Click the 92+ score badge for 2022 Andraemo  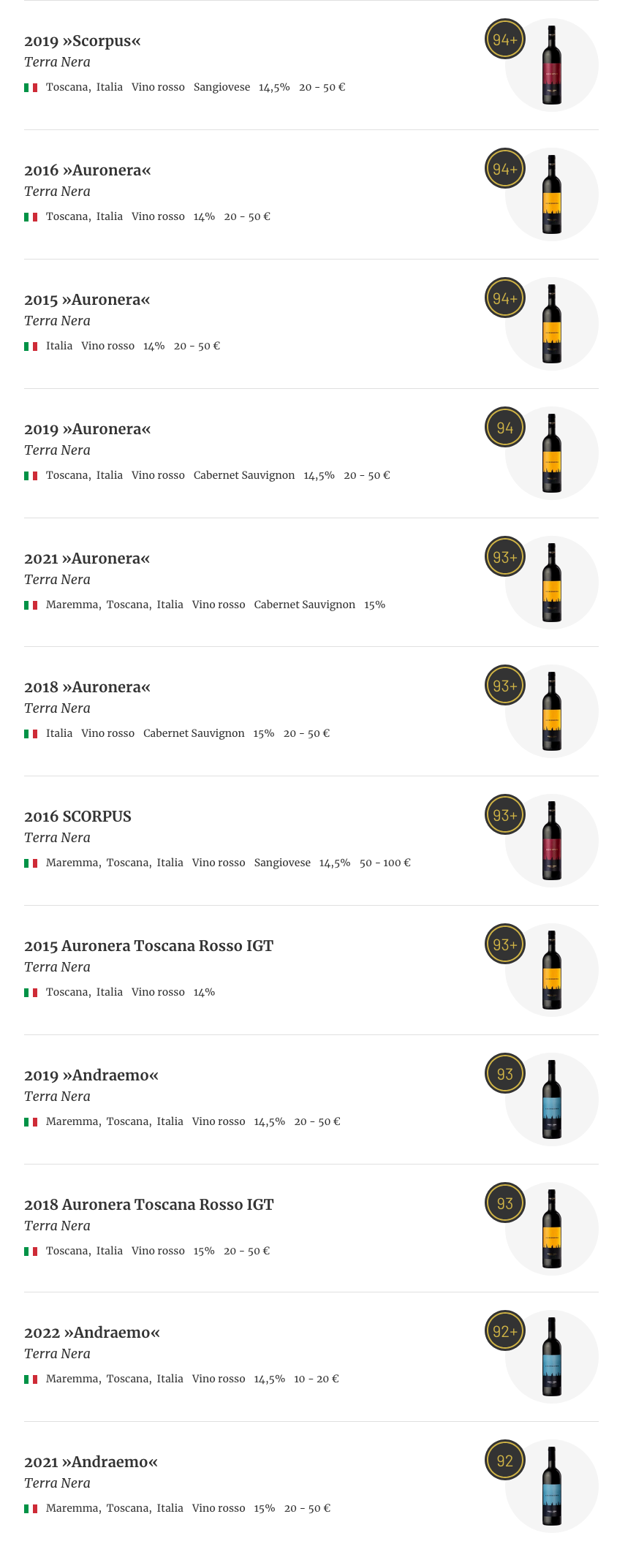point(505,1331)
